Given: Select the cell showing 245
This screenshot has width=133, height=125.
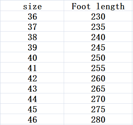Looking at the screenshot, I should 98,47.
